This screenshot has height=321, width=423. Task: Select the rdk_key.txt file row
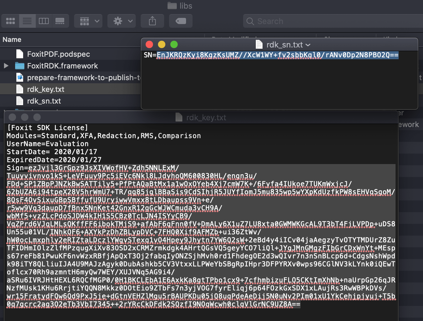(x=70, y=89)
